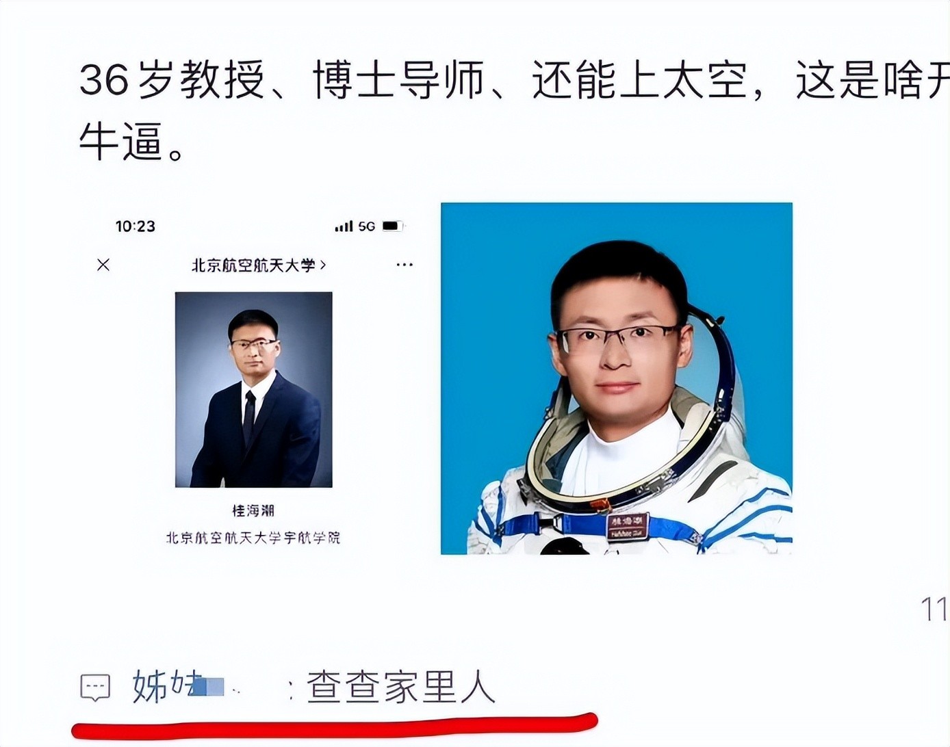Click 北京航空航天大学宇航学院 affiliation text

(253, 538)
